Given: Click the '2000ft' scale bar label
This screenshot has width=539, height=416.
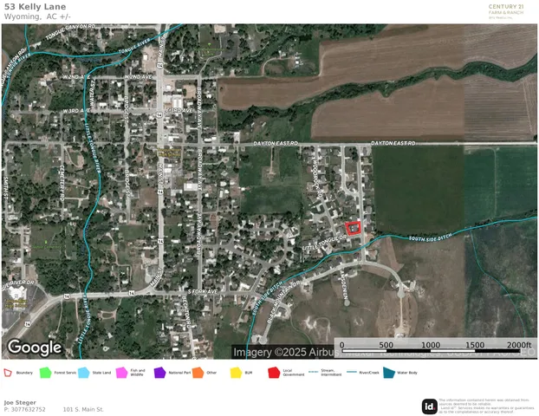Looking at the screenshot, I should tap(519, 345).
